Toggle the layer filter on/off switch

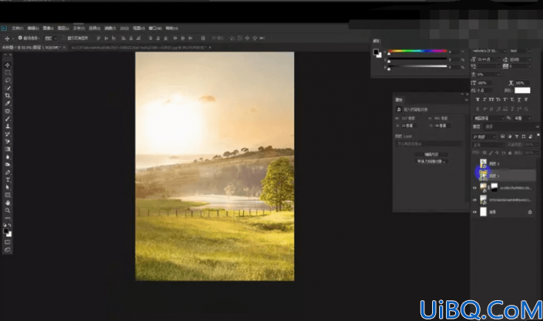pyautogui.click(x=538, y=135)
